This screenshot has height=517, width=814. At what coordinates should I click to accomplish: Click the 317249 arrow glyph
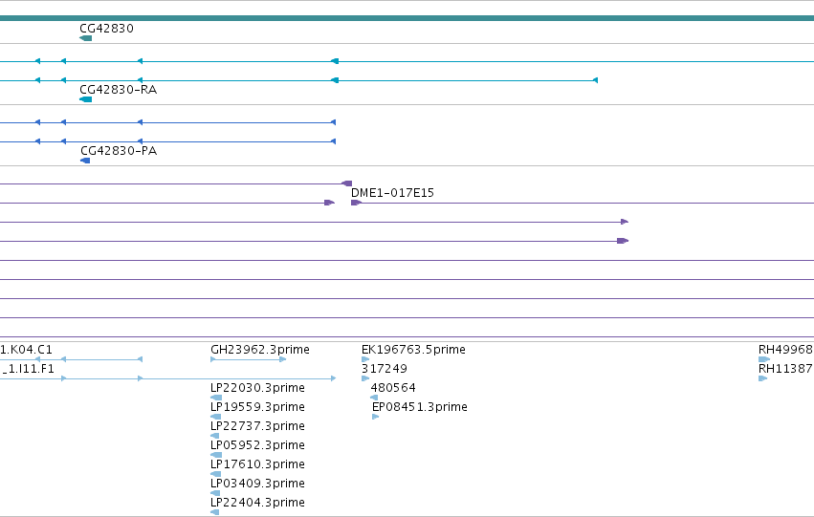click(x=365, y=378)
